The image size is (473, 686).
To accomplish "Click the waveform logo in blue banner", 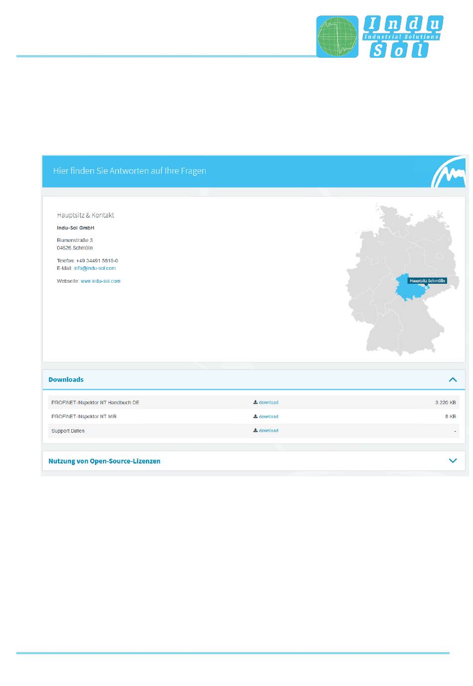I will point(448,172).
